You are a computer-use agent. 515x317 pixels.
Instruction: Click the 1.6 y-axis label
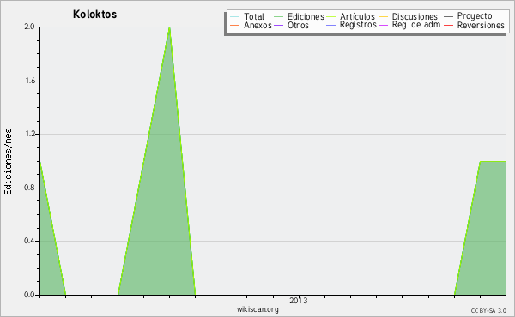(x=30, y=81)
